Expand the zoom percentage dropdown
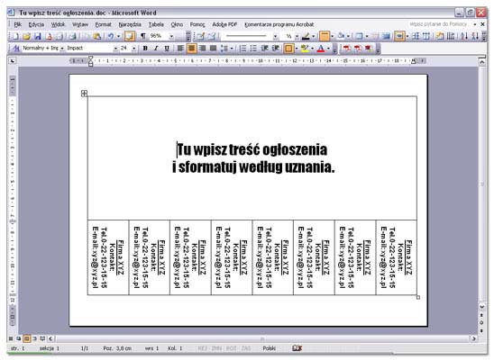This screenshot has height=360, width=494. pyautogui.click(x=171, y=37)
